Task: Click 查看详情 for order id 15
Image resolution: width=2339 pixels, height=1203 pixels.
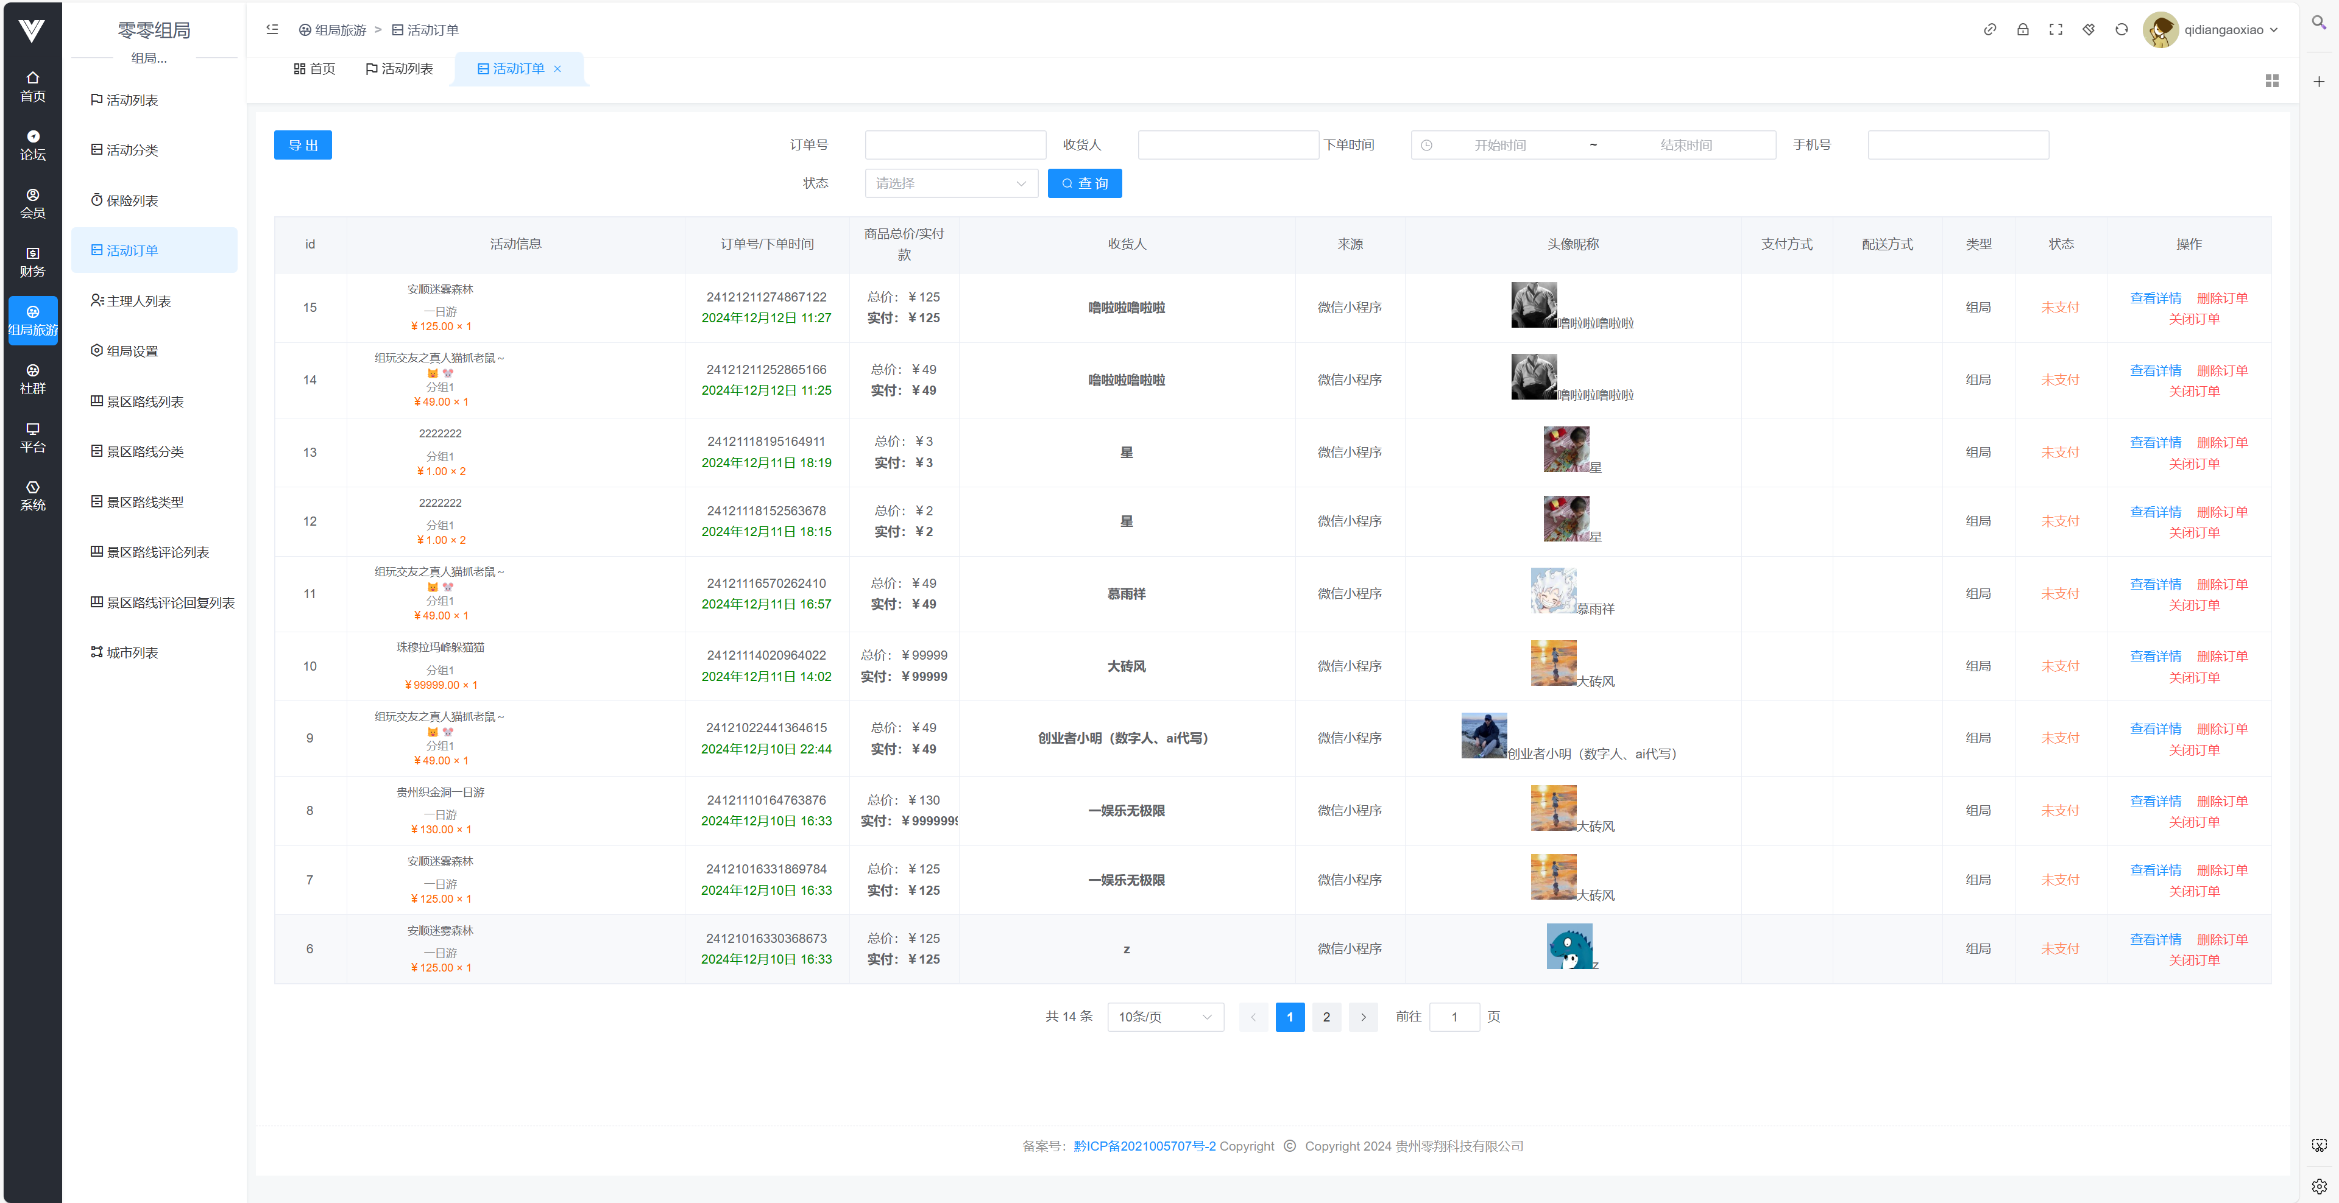Action: [2154, 298]
